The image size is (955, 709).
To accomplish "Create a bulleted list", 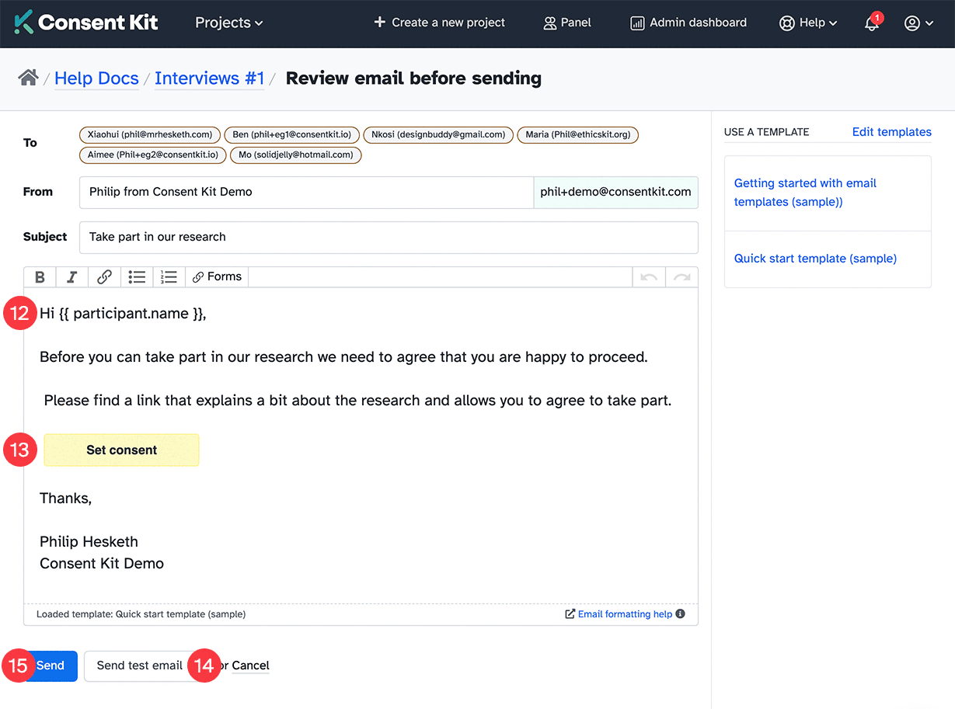I will click(x=137, y=276).
